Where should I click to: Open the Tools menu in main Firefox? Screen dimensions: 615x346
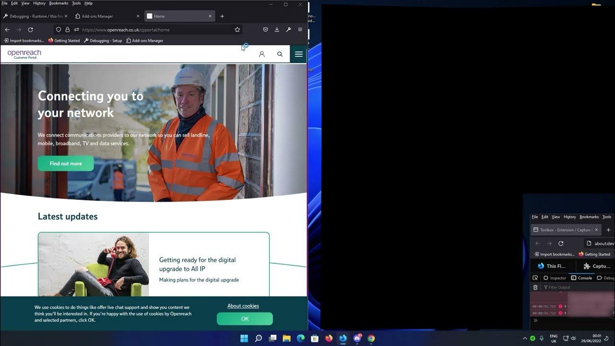pyautogui.click(x=76, y=3)
